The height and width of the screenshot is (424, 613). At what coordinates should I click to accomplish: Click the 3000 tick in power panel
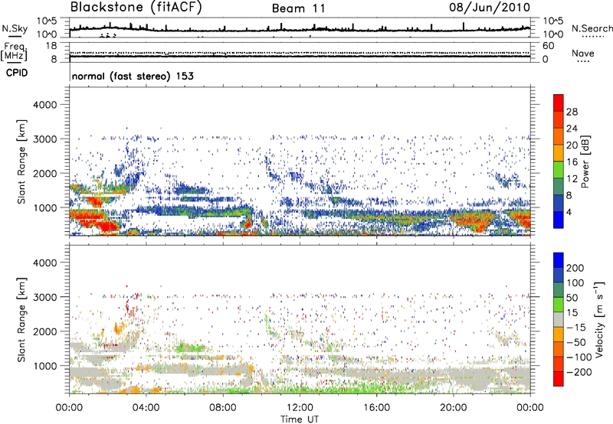point(44,139)
